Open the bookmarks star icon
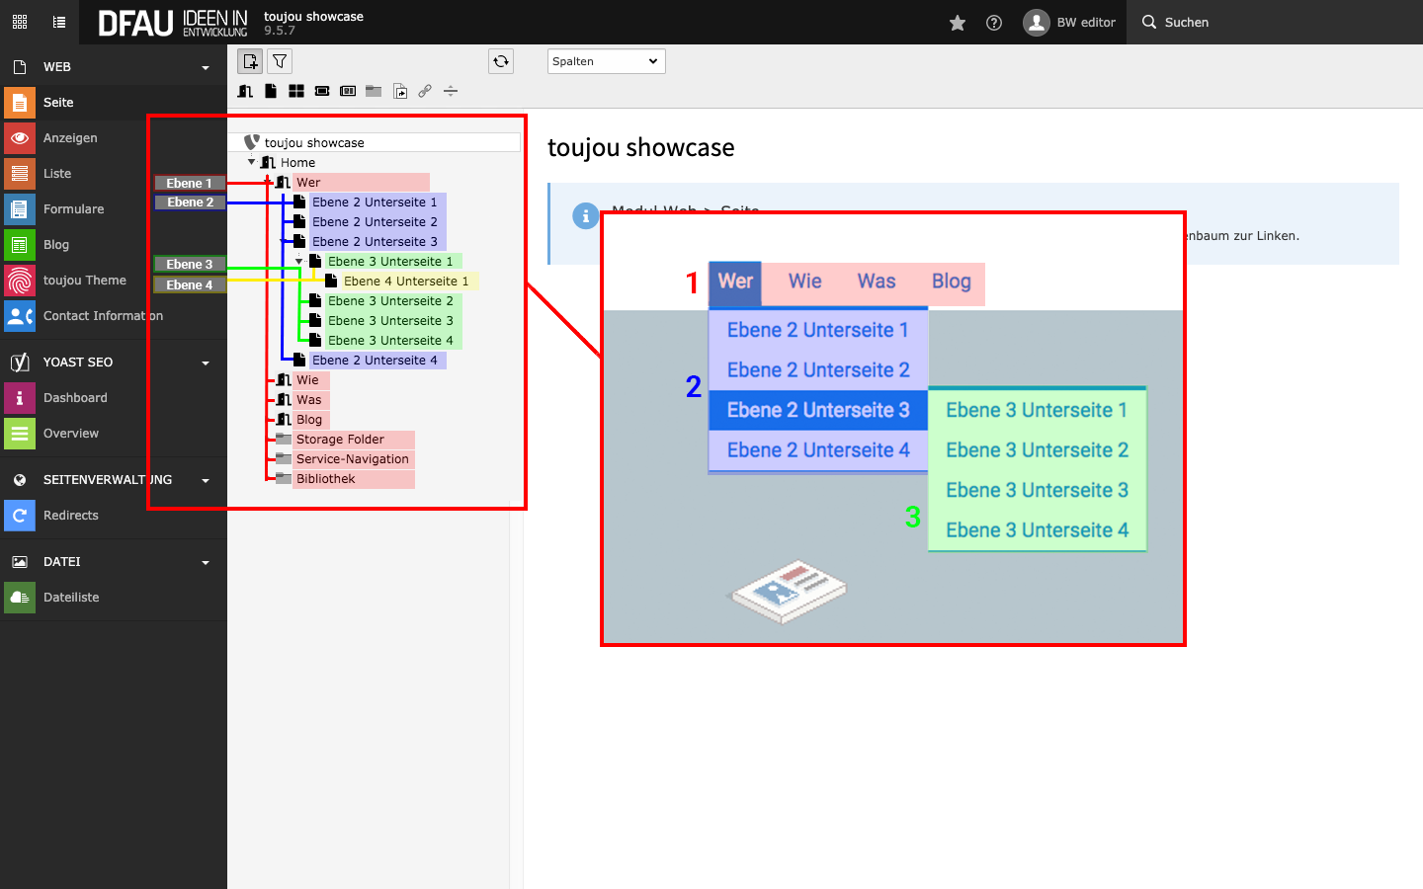Image resolution: width=1423 pixels, height=889 pixels. tap(957, 23)
